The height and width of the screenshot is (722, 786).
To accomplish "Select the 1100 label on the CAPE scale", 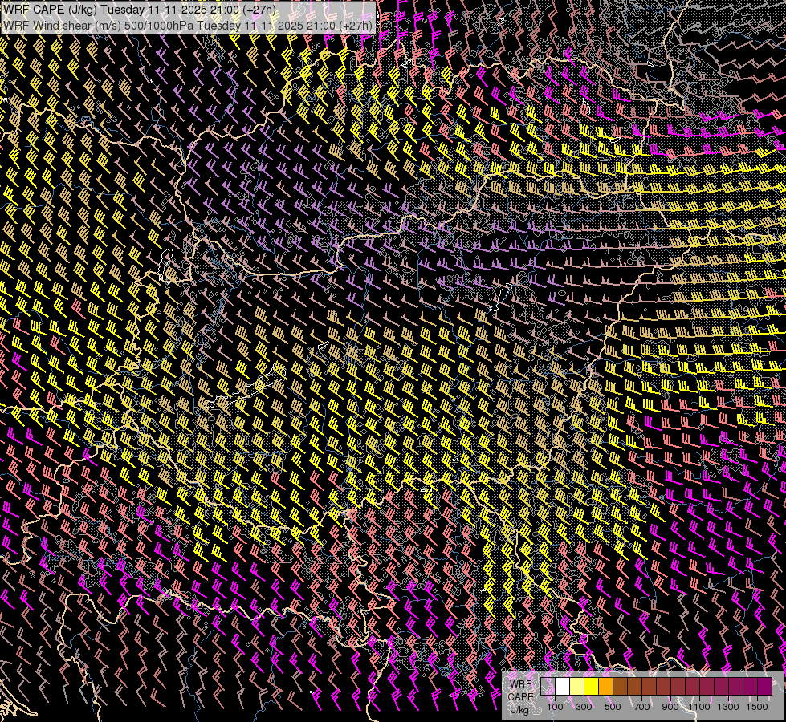I will [x=699, y=707].
